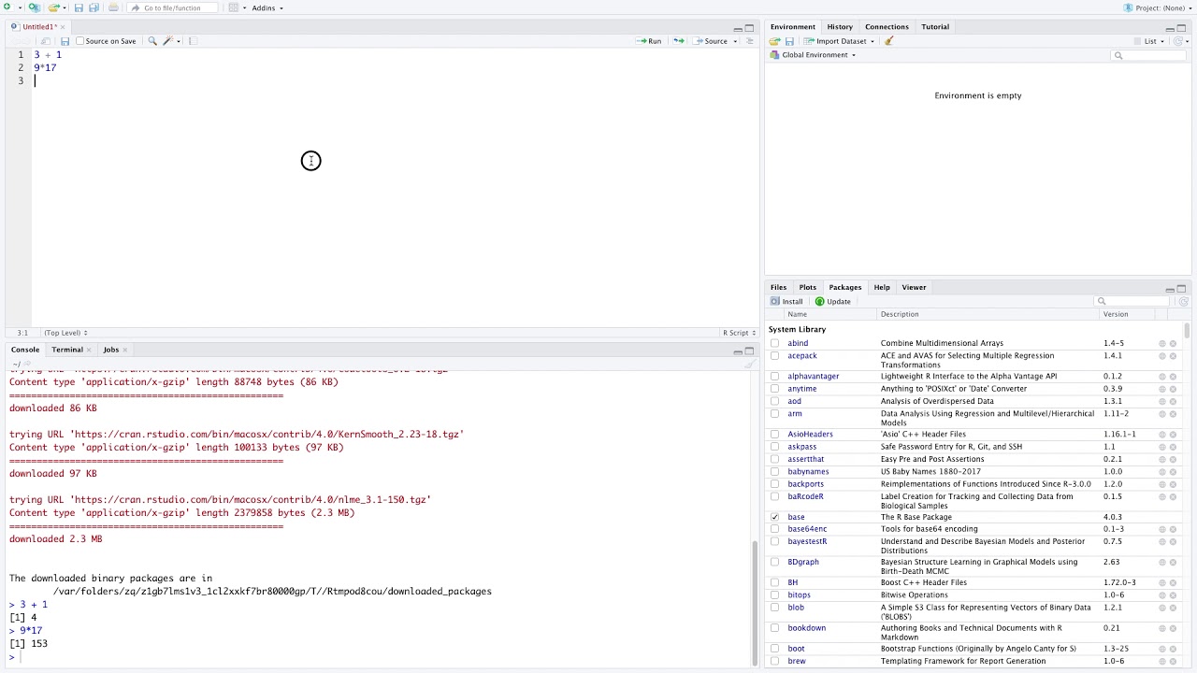Open the Addins dropdown
The image size is (1197, 673).
[267, 7]
